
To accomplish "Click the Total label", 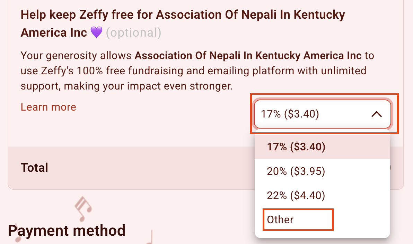I will (35, 168).
